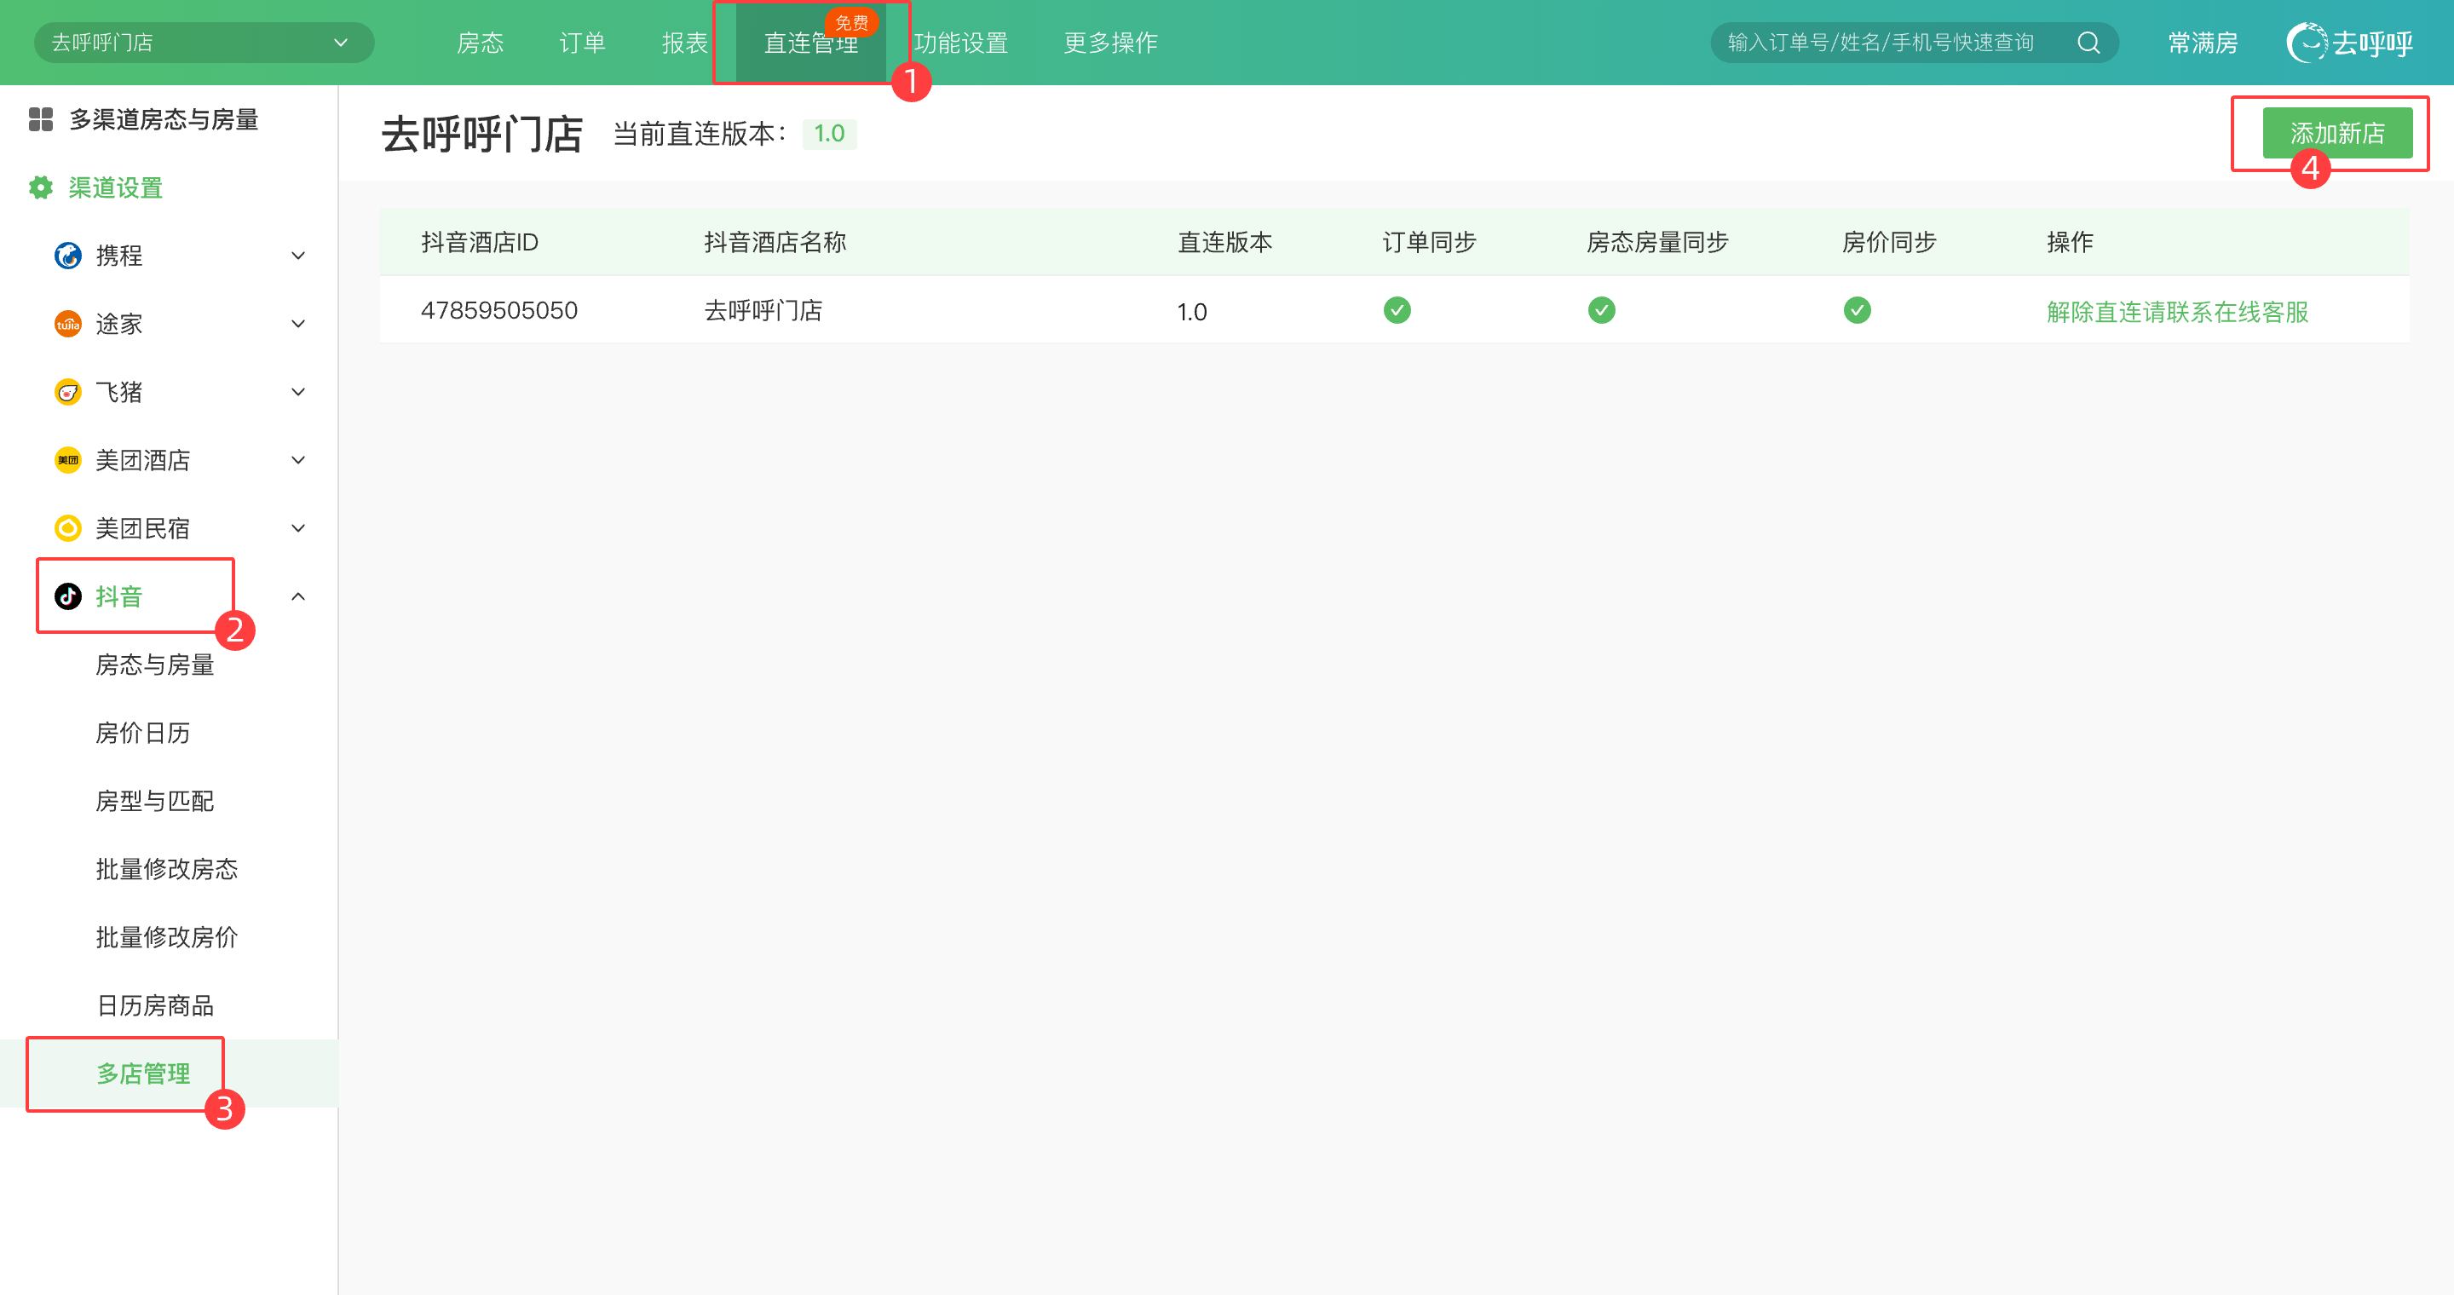Click the order sync (订单同步) green checkmark

pos(1397,310)
